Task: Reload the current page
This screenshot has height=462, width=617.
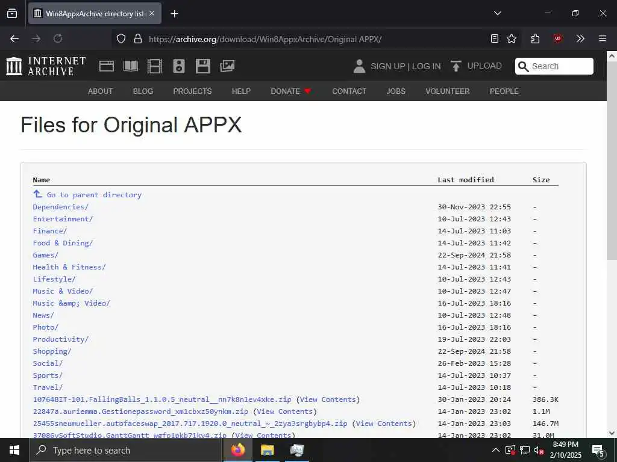Action: click(58, 38)
